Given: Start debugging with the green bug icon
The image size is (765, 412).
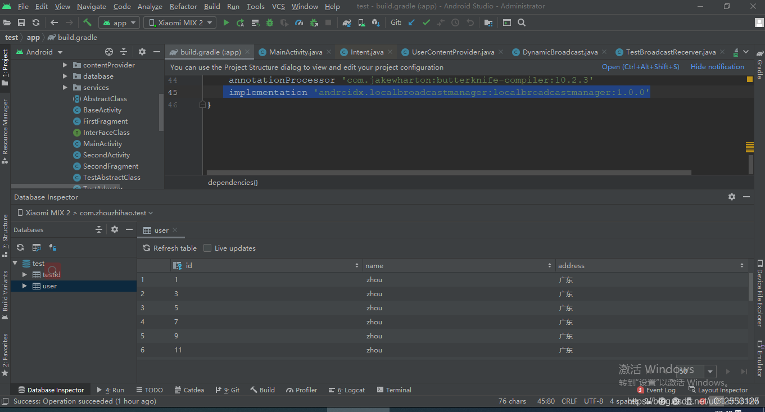Looking at the screenshot, I should 270,22.
